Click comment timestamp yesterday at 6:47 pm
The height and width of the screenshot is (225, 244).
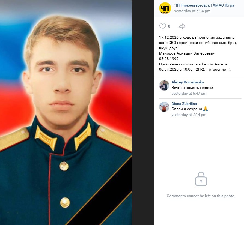point(189,93)
